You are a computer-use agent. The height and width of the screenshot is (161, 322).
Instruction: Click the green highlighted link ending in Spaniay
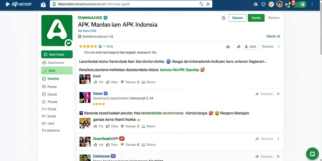pos(180,70)
